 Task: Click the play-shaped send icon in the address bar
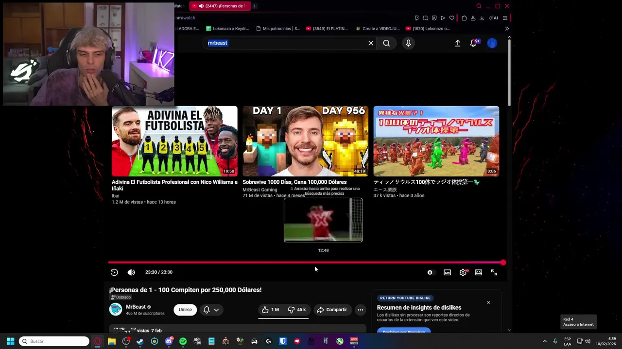point(443,18)
